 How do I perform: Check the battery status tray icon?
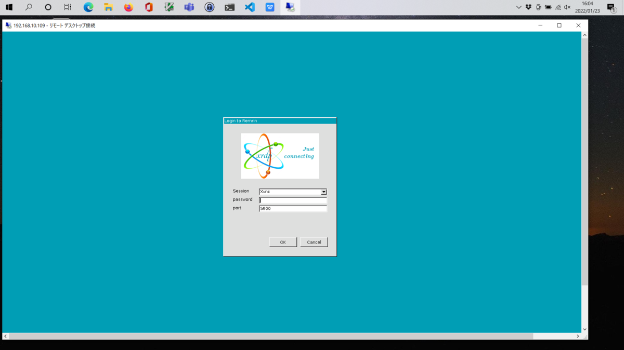pyautogui.click(x=548, y=7)
